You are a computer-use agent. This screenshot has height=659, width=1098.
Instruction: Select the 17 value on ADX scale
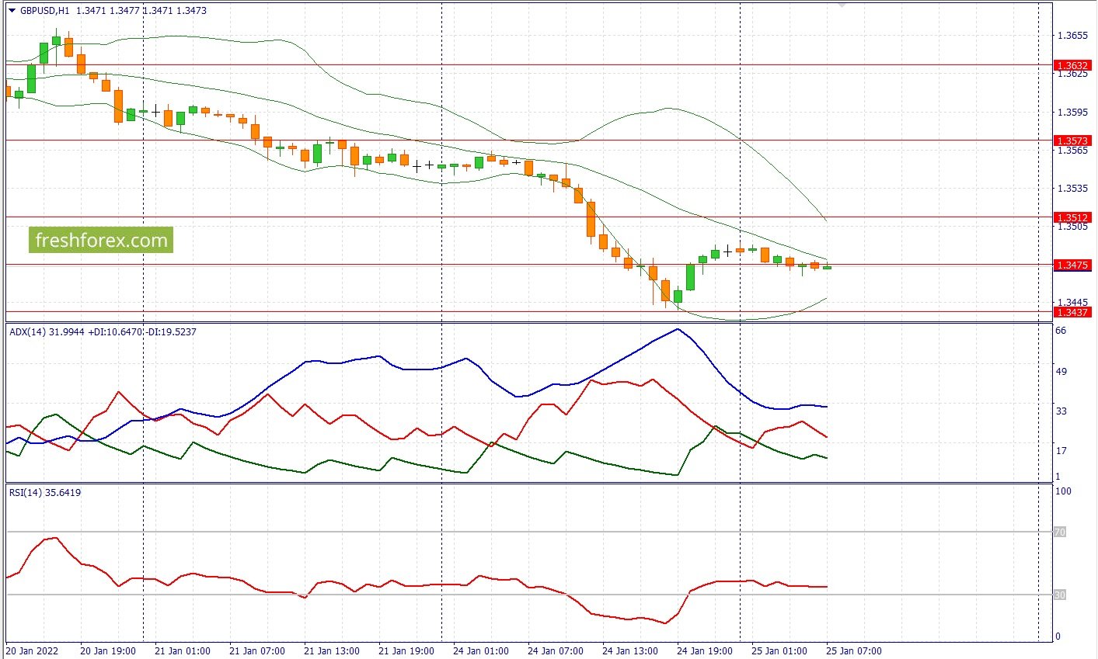[x=1061, y=451]
